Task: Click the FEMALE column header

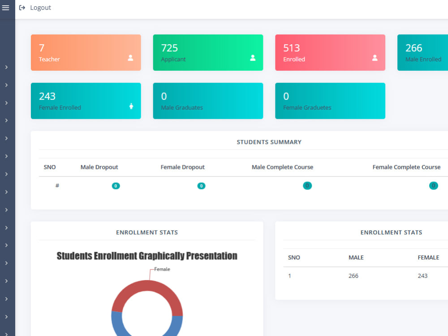Action: [428, 258]
